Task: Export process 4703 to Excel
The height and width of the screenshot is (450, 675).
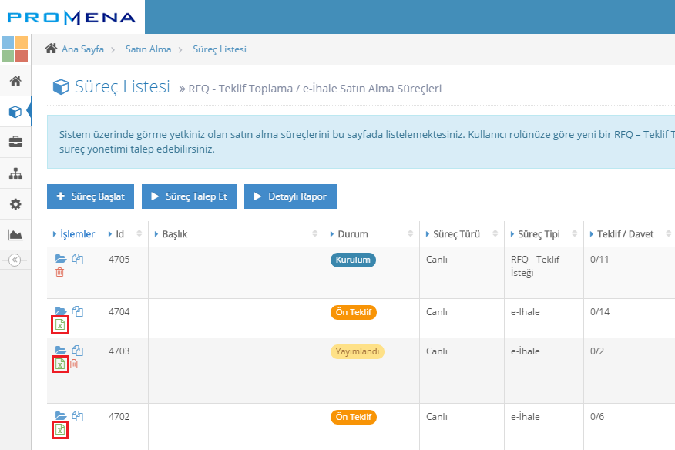Action: [x=60, y=364]
